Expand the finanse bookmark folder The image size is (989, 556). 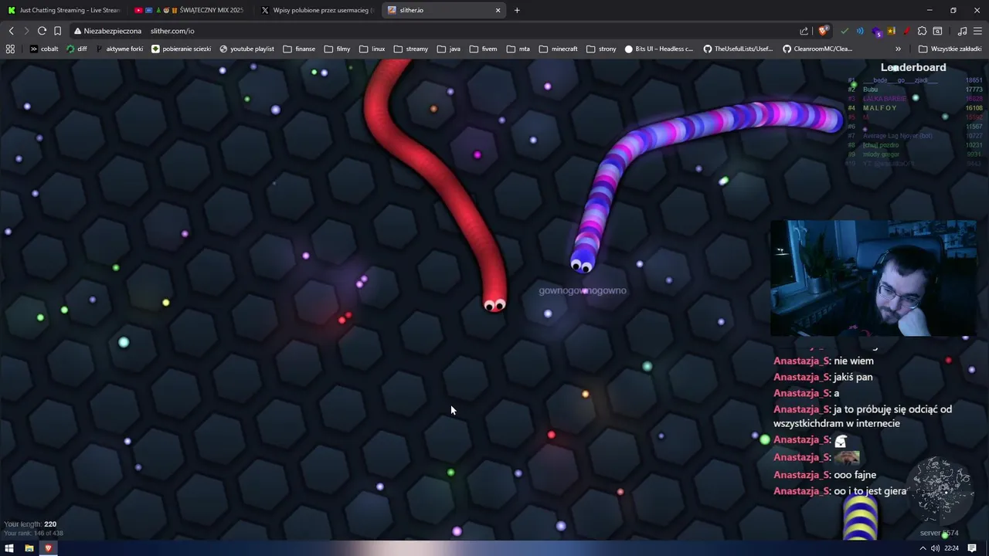click(x=299, y=49)
